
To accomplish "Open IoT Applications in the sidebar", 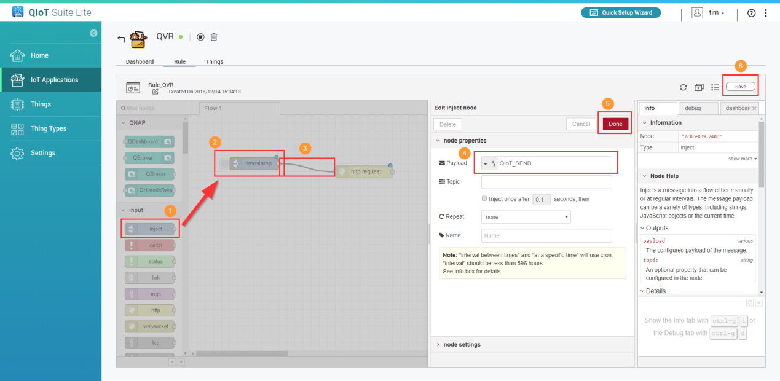I will pos(51,80).
